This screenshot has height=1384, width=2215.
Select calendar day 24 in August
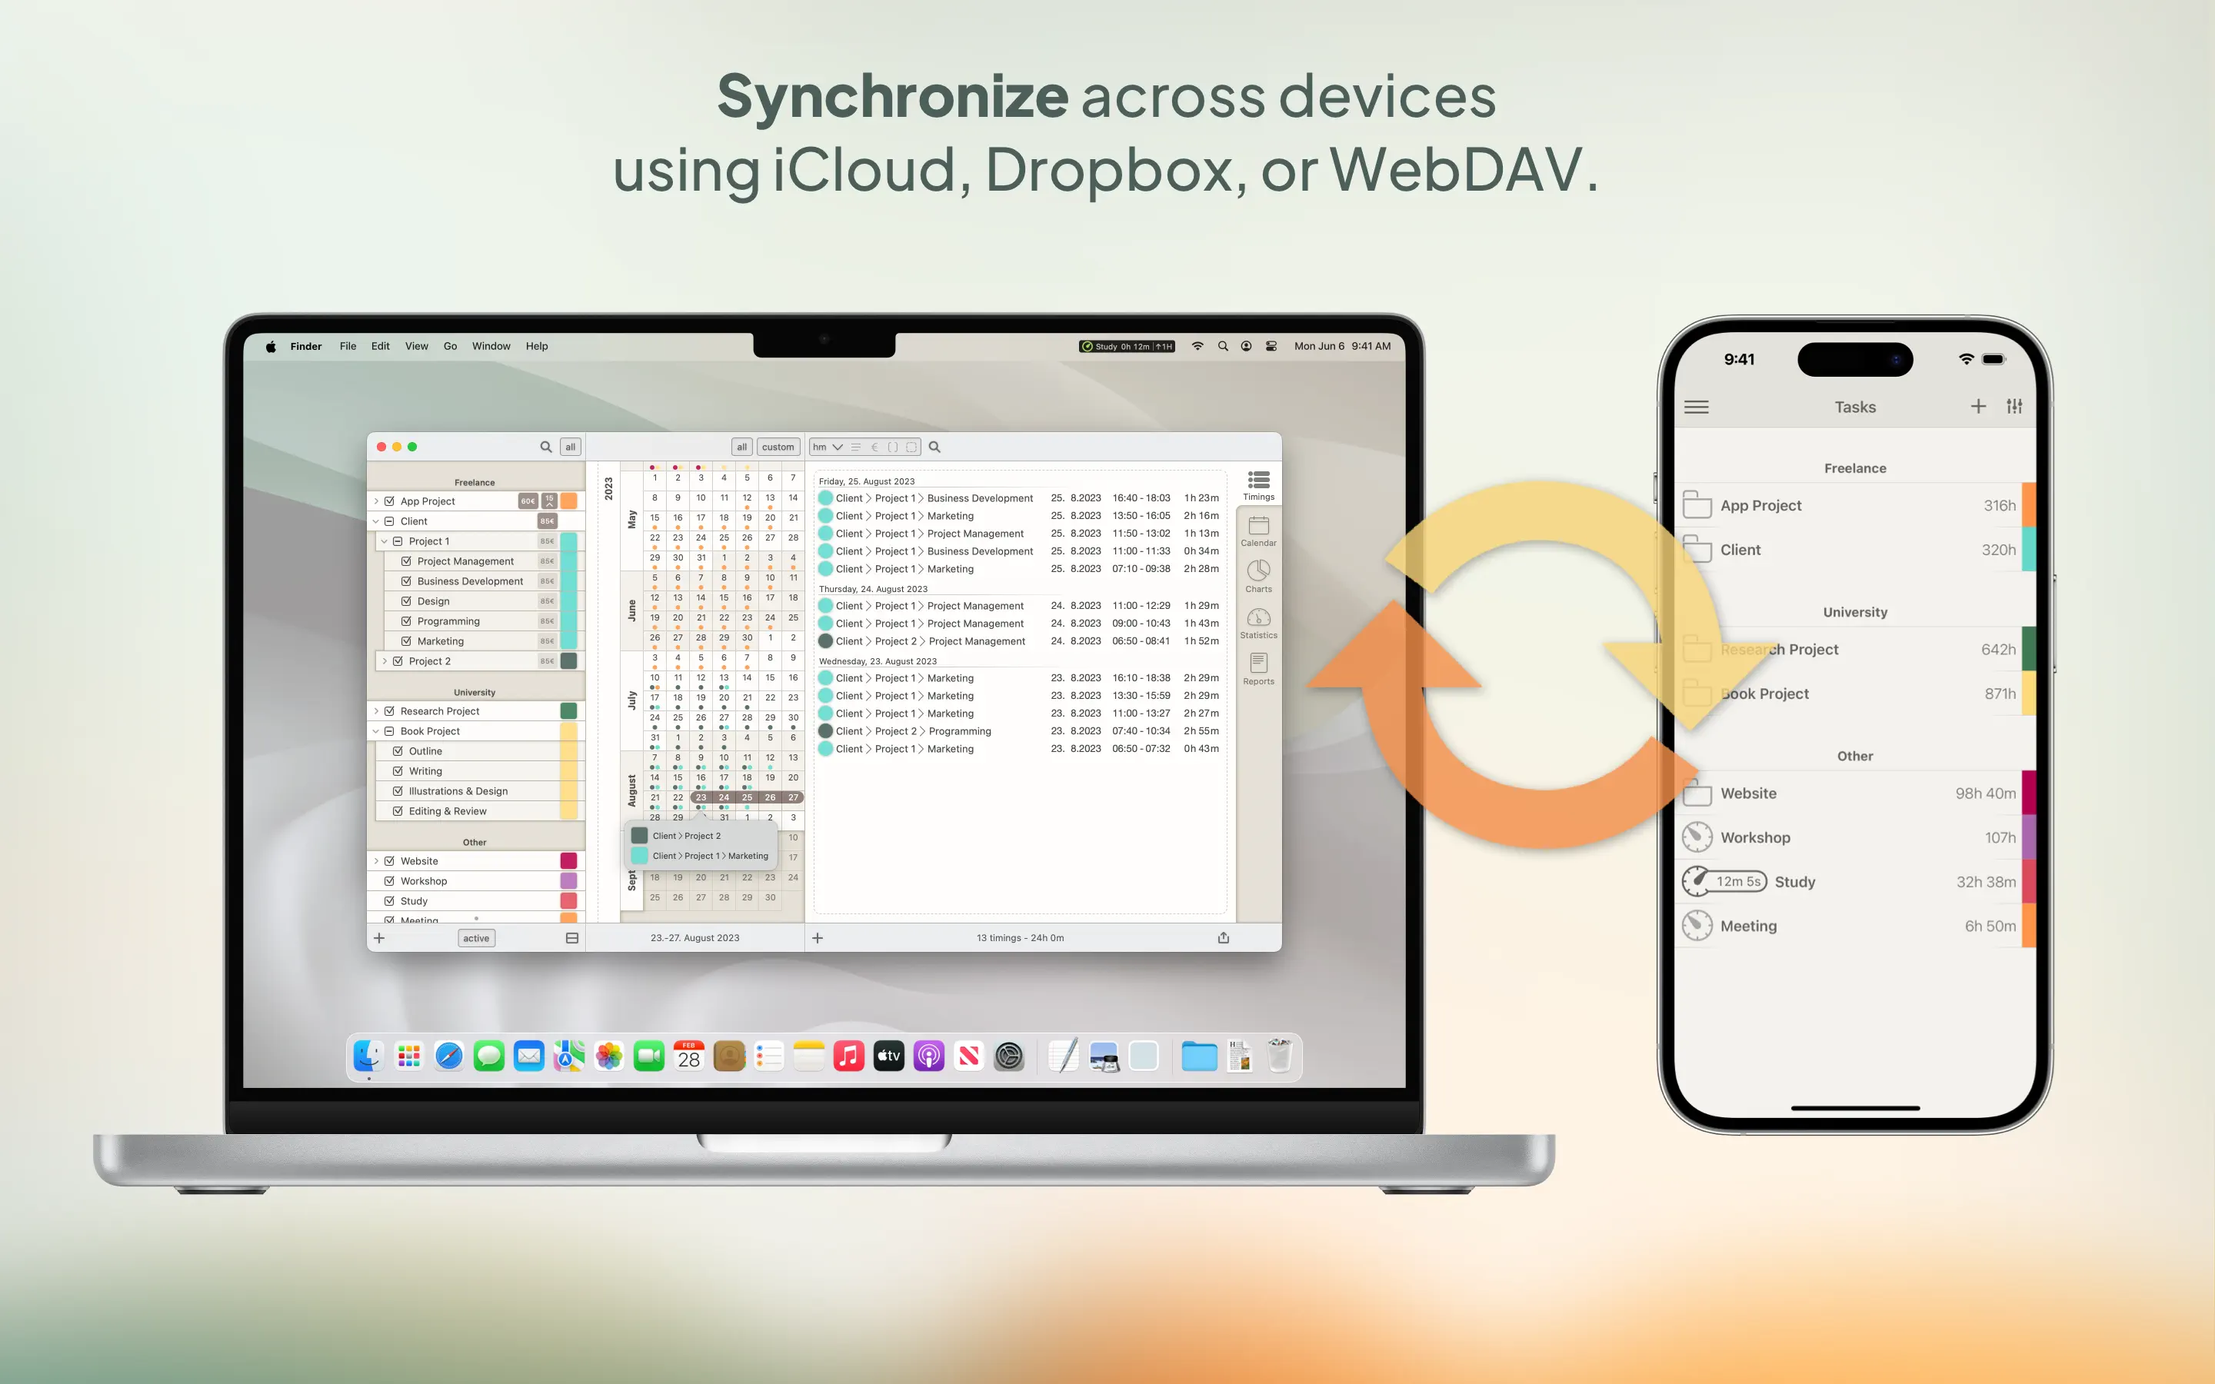724,797
